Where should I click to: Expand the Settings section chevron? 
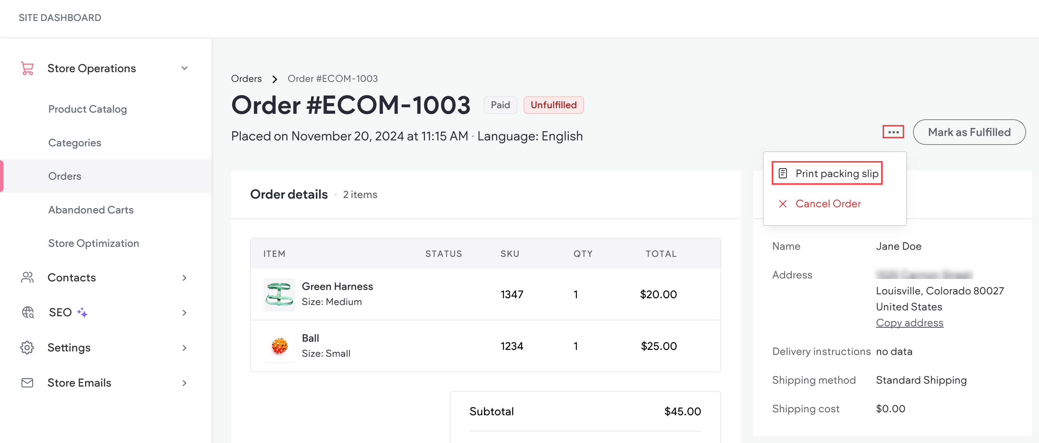184,348
